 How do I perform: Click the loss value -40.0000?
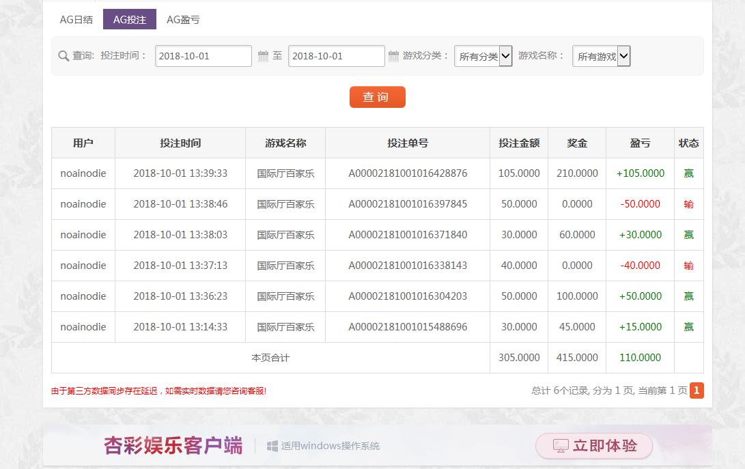641,266
